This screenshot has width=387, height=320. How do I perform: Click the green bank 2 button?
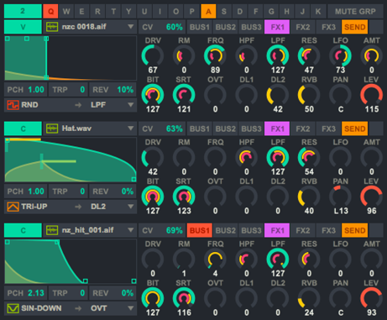coord(23,11)
